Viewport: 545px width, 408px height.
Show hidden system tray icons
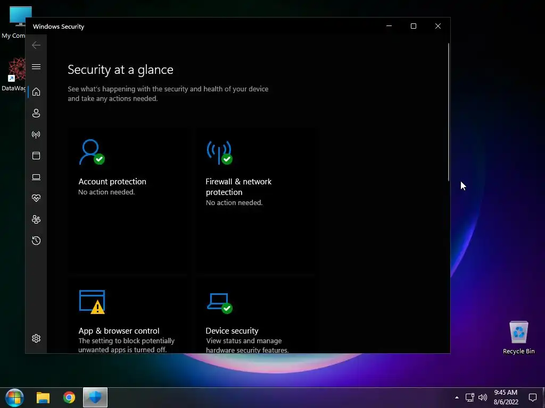(x=457, y=397)
